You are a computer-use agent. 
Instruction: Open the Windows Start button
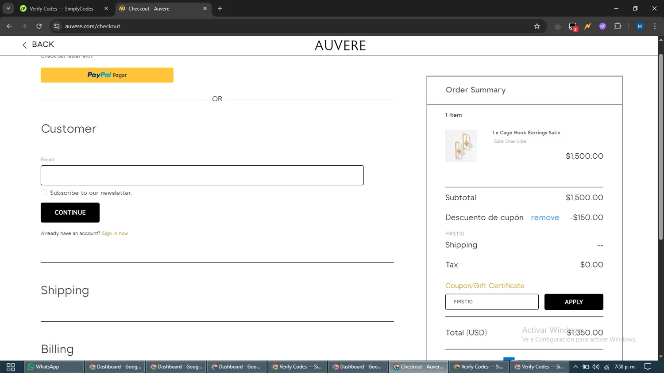tap(11, 367)
